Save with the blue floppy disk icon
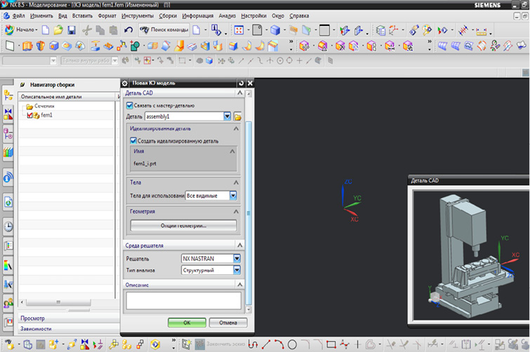530x352 pixels. click(x=72, y=30)
